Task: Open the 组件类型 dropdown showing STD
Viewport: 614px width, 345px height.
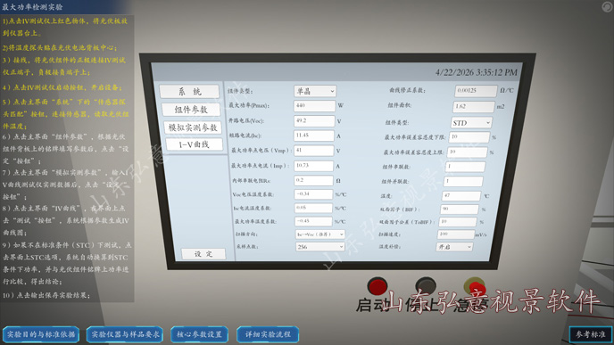Action: coord(471,123)
